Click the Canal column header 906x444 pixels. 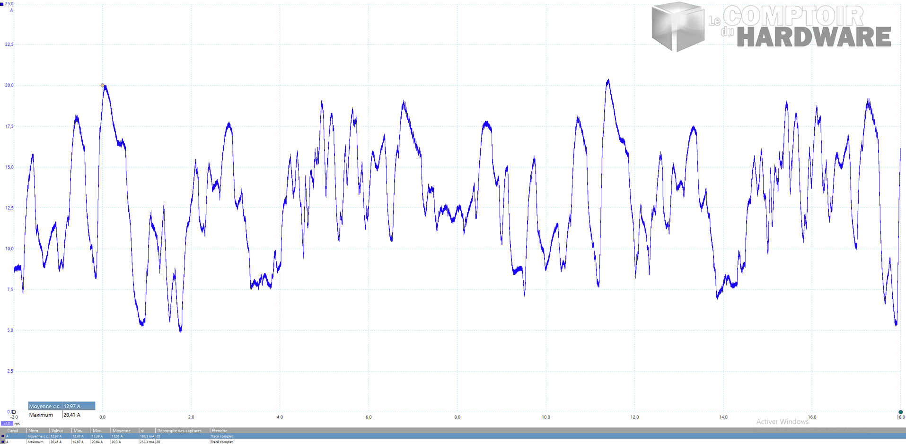tap(13, 431)
